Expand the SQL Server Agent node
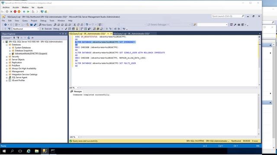This screenshot has width=277, height=155. click(7, 77)
